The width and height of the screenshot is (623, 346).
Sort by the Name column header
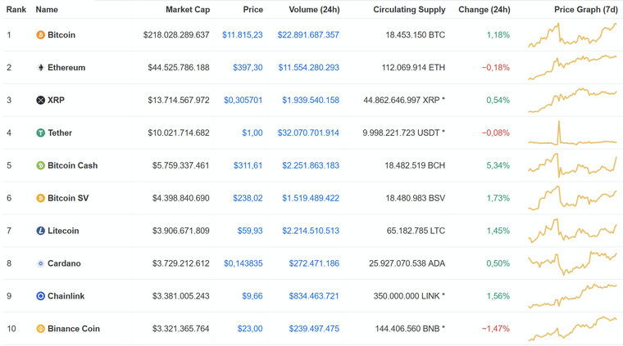pos(47,10)
